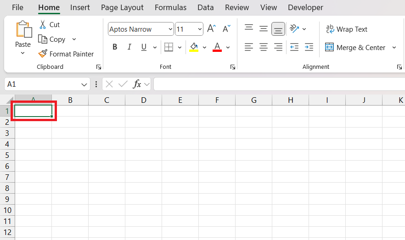Open the File tab
Image resolution: width=405 pixels, height=240 pixels.
click(x=17, y=7)
